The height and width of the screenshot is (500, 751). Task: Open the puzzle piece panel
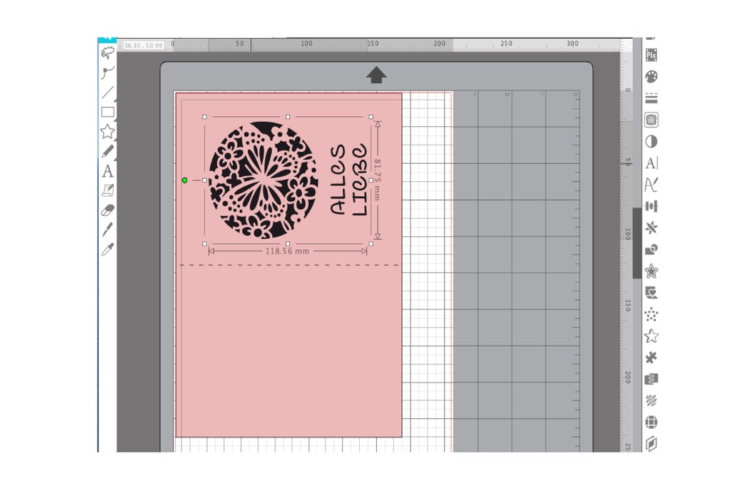click(651, 357)
